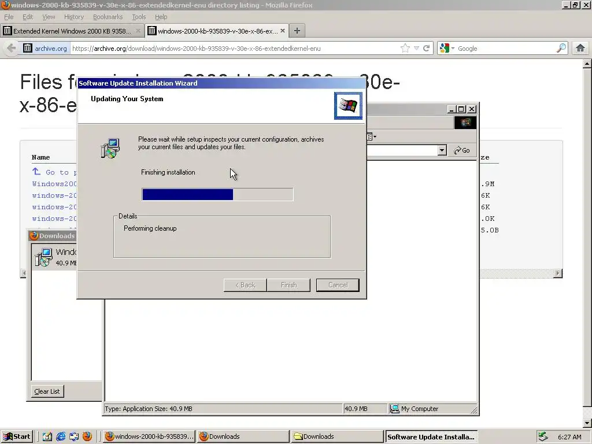
Task: Select the downloaded installer icon in Downloads
Action: 43,257
